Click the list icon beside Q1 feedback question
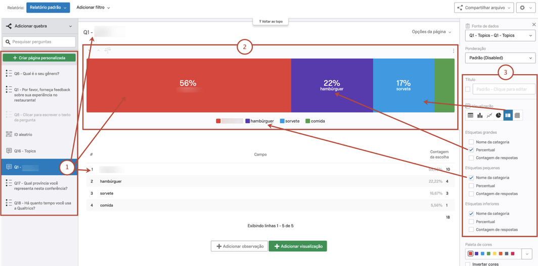The width and height of the screenshot is (538, 266). (x=9, y=90)
